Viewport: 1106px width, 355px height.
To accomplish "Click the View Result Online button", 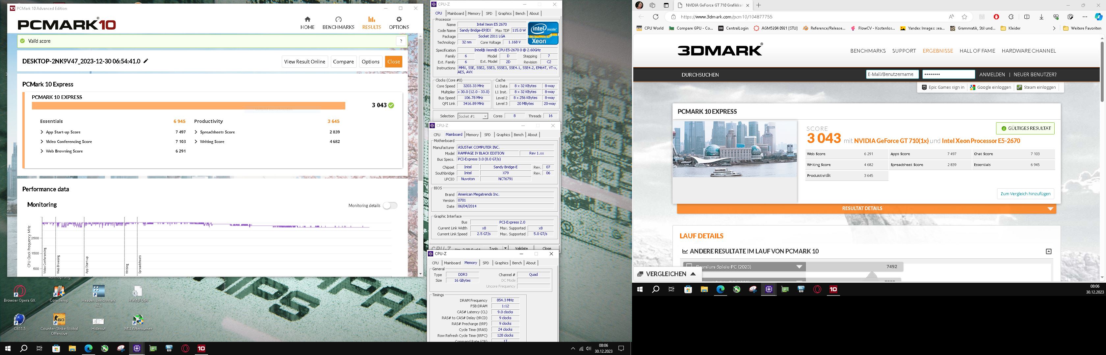I will (x=304, y=61).
